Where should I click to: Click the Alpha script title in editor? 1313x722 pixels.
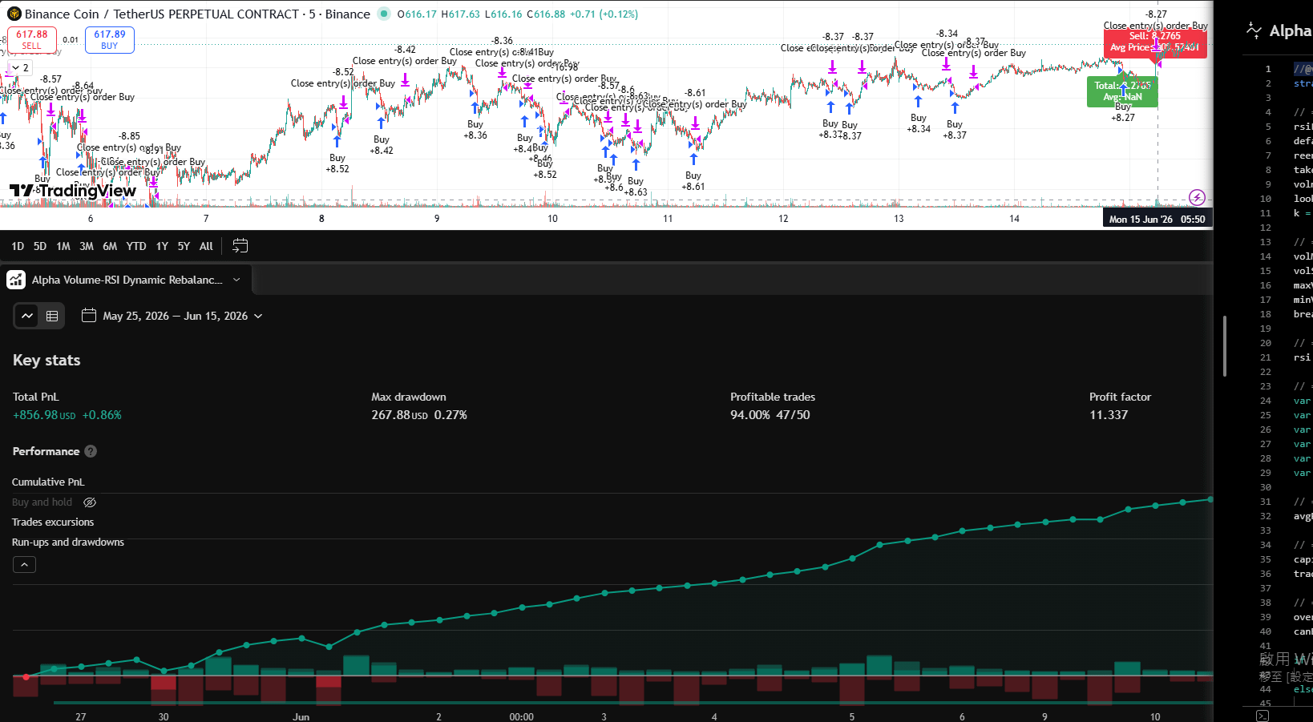(1291, 30)
